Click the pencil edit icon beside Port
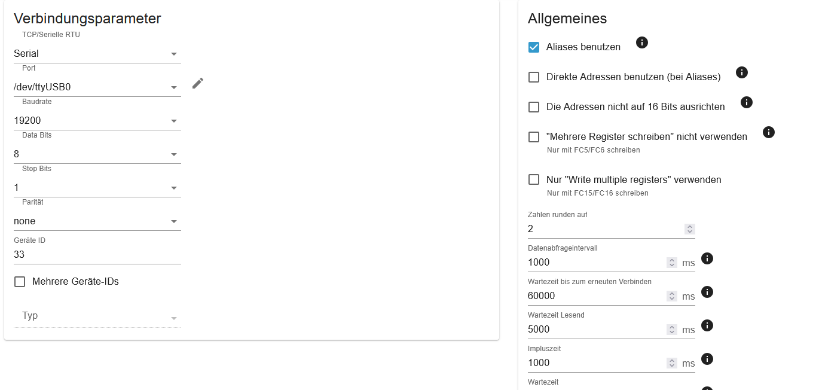The width and height of the screenshot is (819, 390). pyautogui.click(x=198, y=83)
